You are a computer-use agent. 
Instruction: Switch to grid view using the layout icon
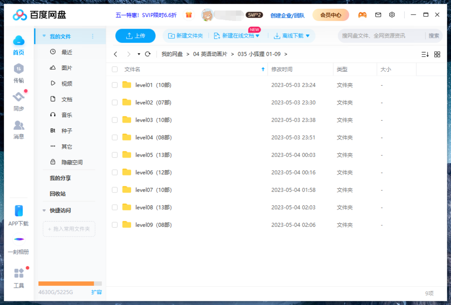(x=437, y=54)
